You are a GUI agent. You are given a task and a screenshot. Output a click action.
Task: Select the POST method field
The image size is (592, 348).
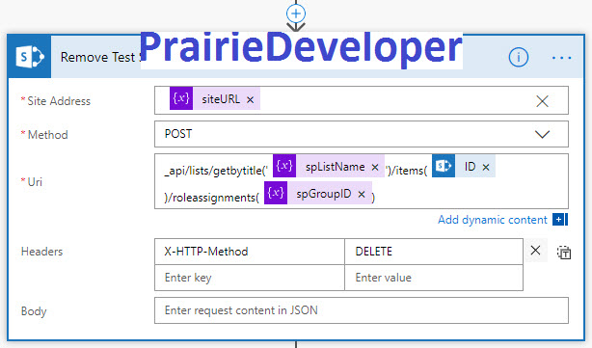(362, 134)
